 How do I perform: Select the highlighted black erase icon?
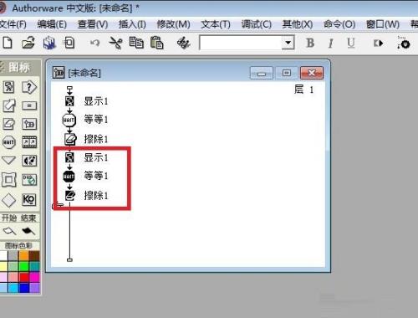click(x=70, y=195)
